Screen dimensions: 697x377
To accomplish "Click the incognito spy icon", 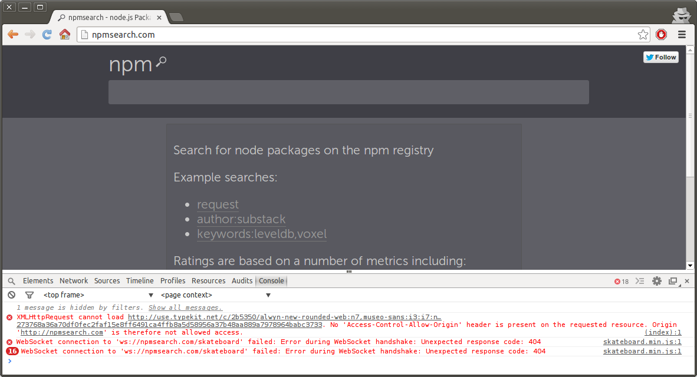I will tap(681, 15).
